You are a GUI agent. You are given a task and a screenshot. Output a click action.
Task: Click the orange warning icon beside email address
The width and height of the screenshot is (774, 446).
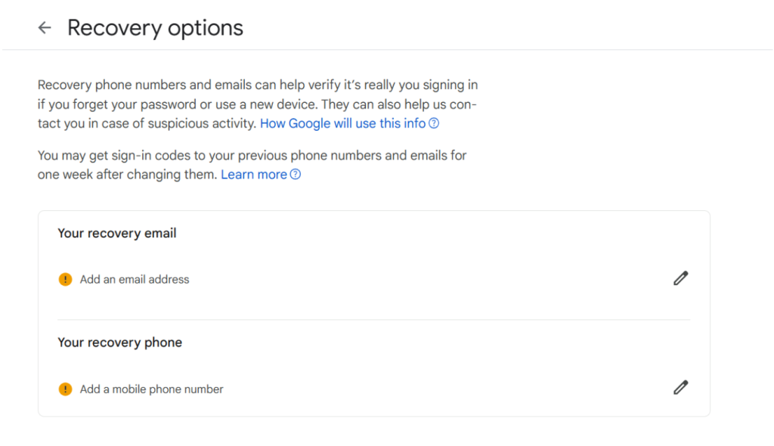click(66, 280)
